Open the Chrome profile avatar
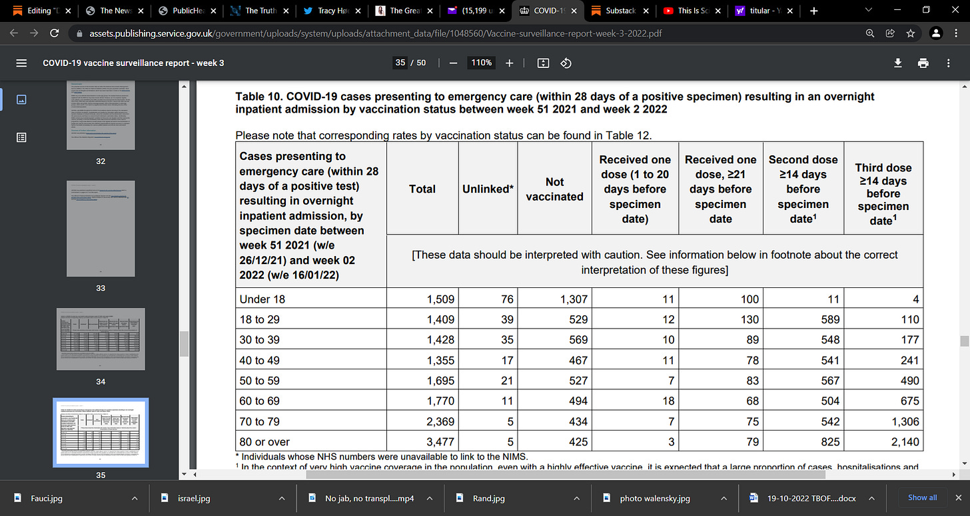The image size is (970, 516). 936,33
